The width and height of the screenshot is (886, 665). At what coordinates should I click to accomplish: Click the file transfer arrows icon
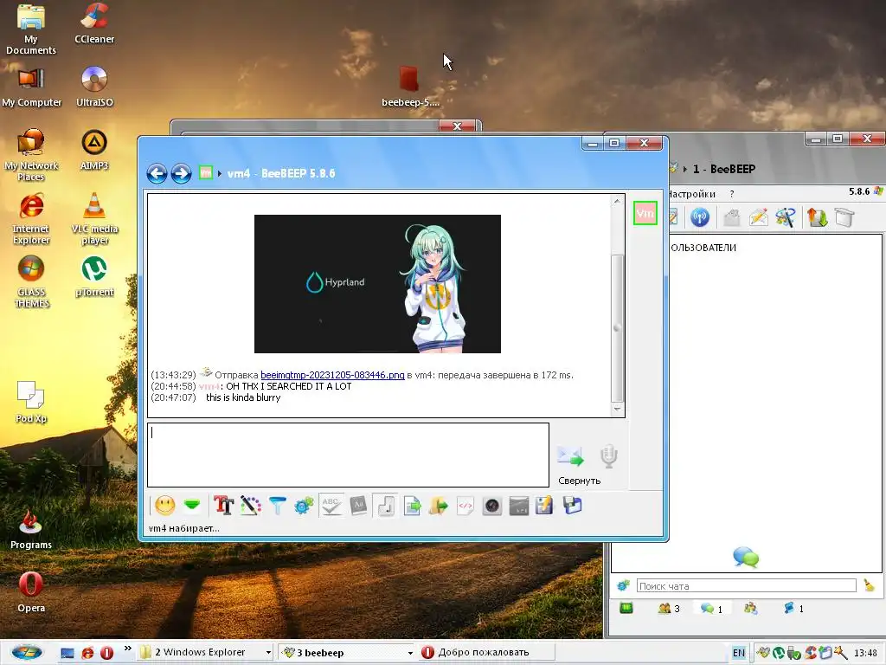[x=817, y=217]
